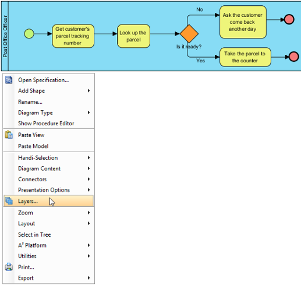Choose Print... menu entry
This screenshot has width=301, height=285.
[x=48, y=267]
